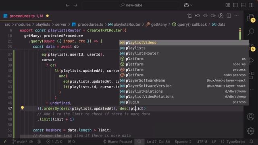Image resolution: width=258 pixels, height=145 pixels.
Task: Click the src breadcrumb
Action: (7, 25)
